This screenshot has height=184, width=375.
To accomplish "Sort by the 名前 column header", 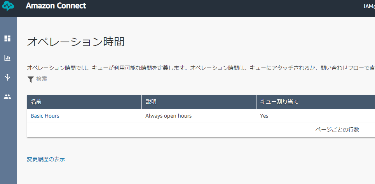I will [84, 102].
